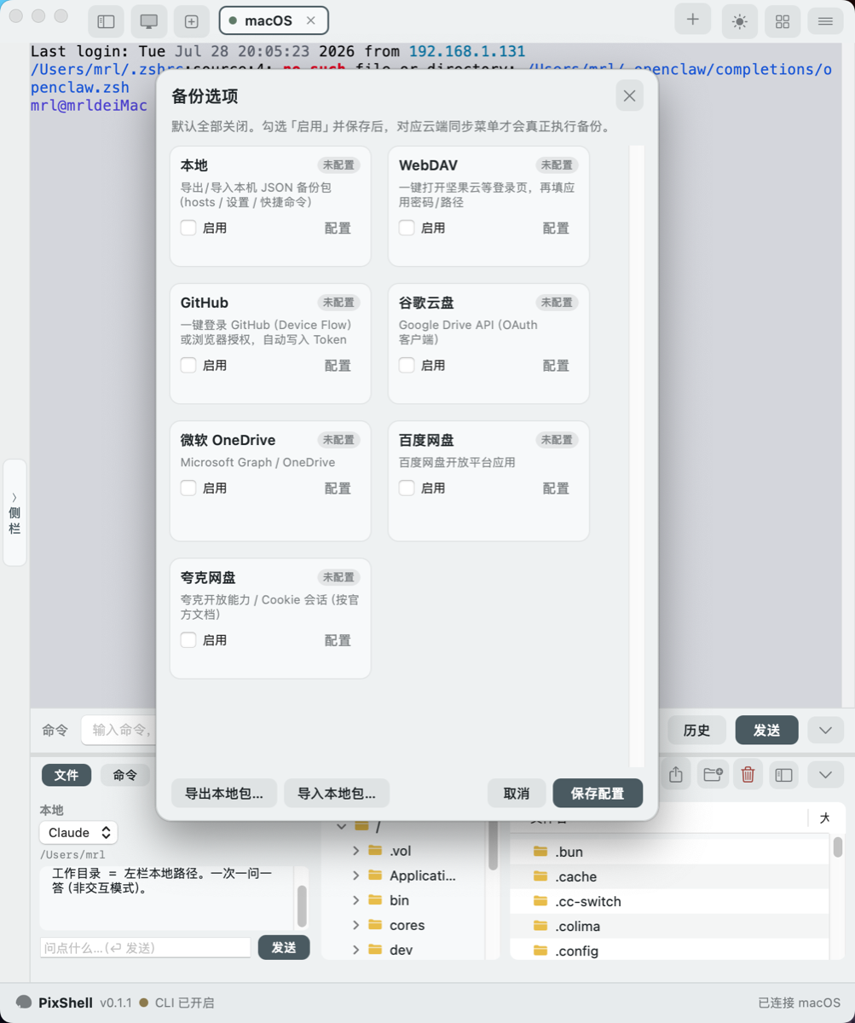Click the panel layout icon beside trash

[x=783, y=774]
